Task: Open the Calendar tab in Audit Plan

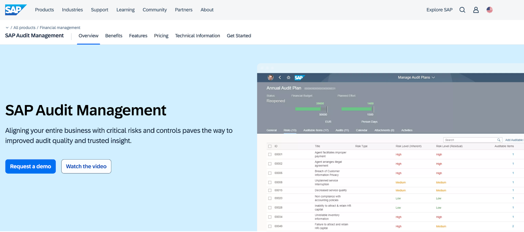Action: [x=362, y=130]
